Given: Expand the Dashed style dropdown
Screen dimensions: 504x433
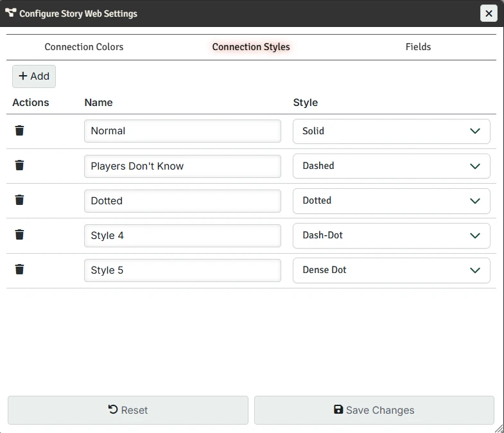Looking at the screenshot, I should coord(391,166).
